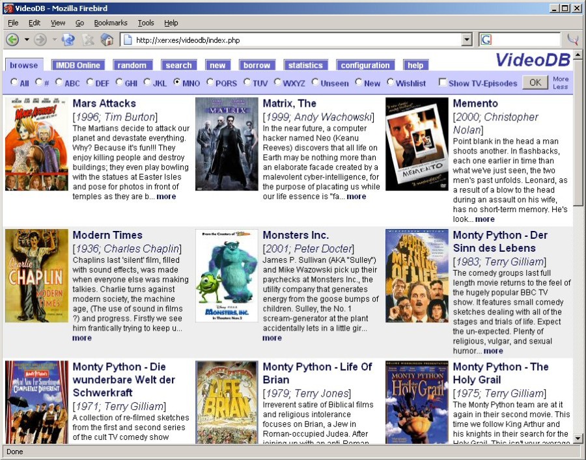Open the Memento title link

(x=475, y=103)
